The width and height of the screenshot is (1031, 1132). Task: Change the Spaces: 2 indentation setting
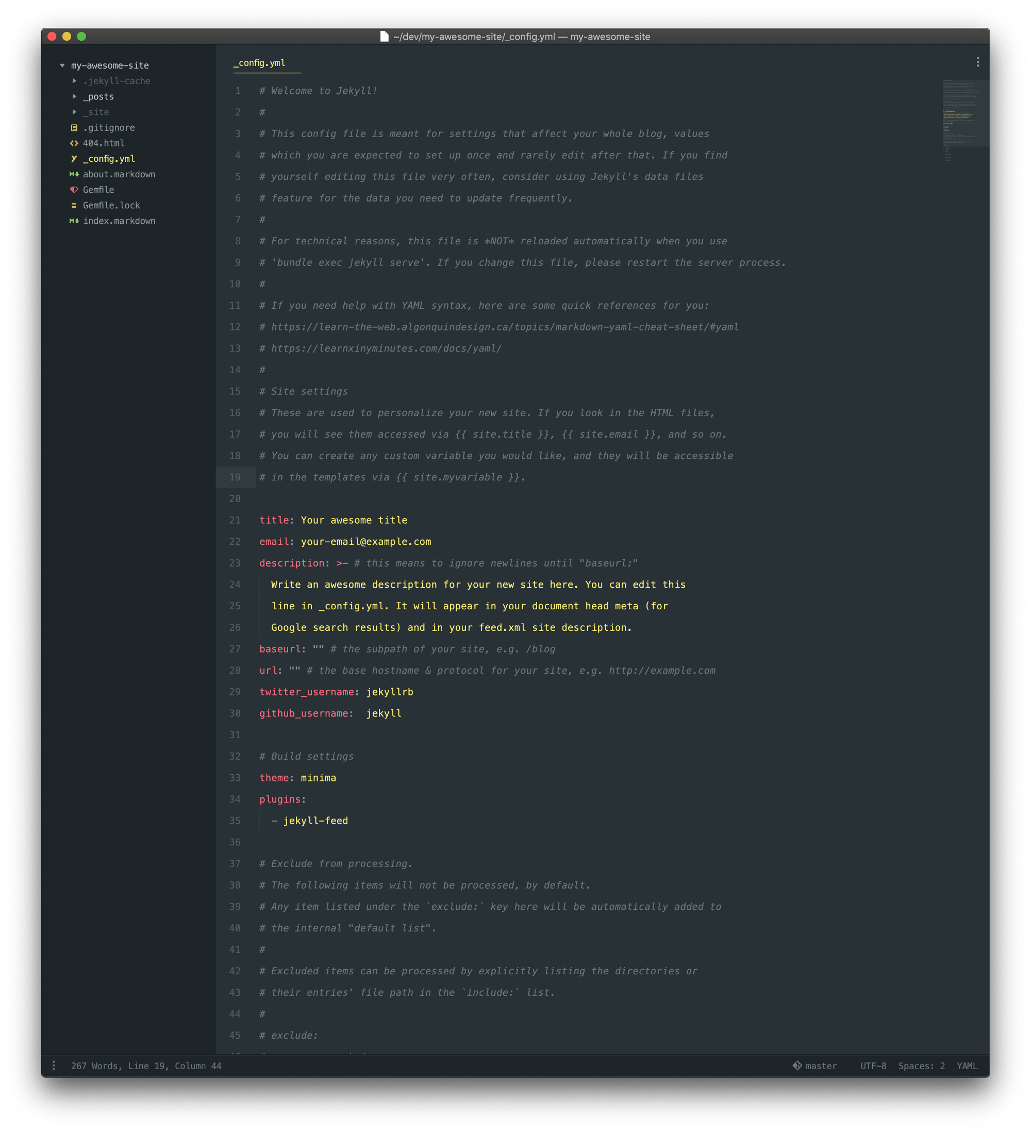922,1066
